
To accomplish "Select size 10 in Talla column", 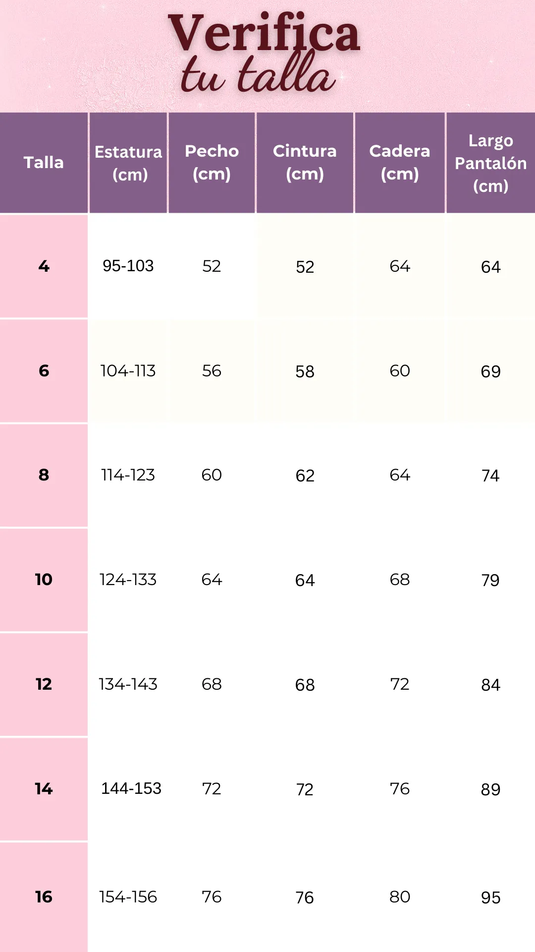I will coord(44,580).
